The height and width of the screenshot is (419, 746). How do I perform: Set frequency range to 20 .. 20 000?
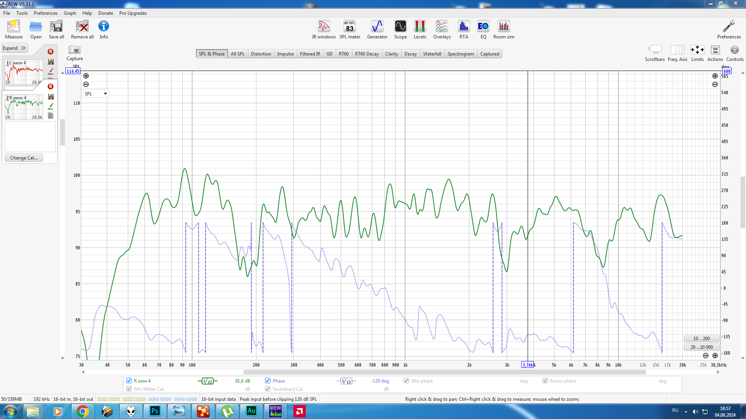point(701,347)
